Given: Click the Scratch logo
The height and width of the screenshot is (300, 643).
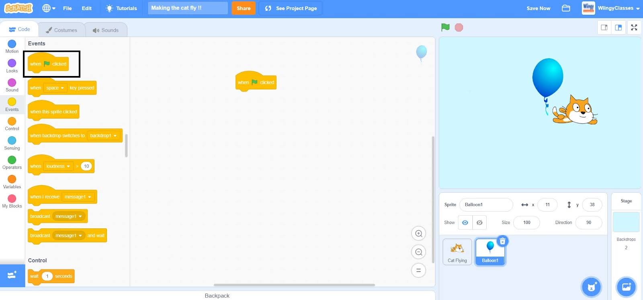Looking at the screenshot, I should (18, 8).
